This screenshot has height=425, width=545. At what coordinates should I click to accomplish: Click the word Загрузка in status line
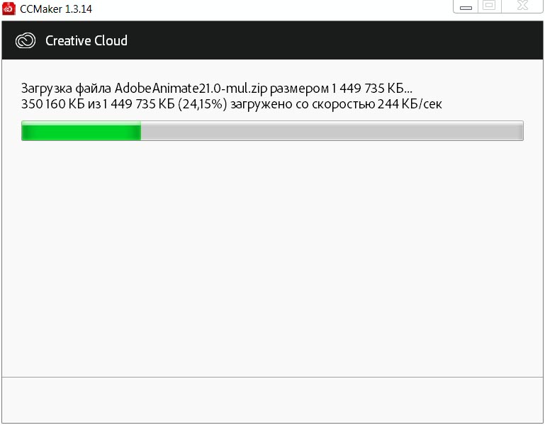(x=47, y=89)
